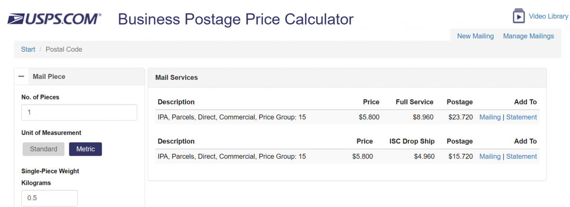The width and height of the screenshot is (570, 207).
Task: Click the Full Service $23.720 postage value
Action: click(x=460, y=117)
